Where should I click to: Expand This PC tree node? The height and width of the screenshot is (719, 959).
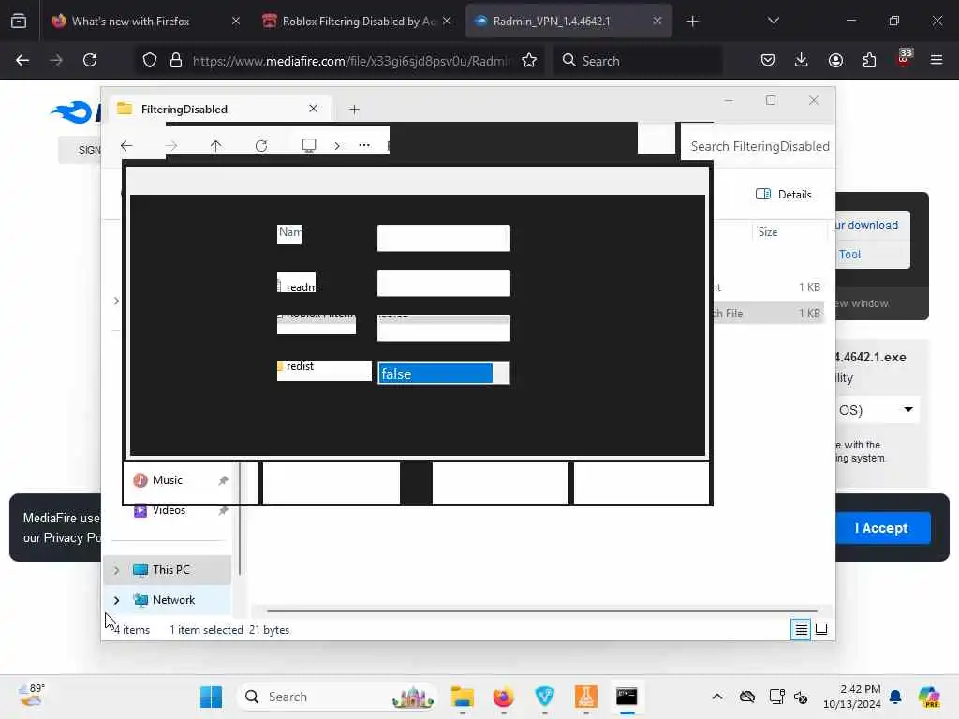[116, 570]
